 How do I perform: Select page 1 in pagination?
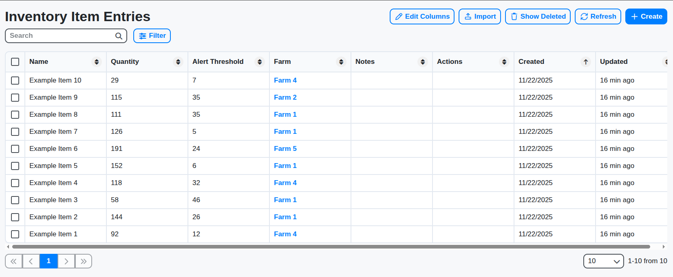pos(49,261)
